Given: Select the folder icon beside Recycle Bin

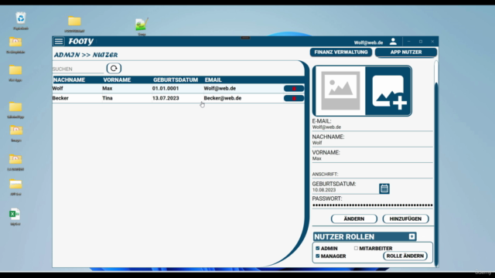Looking at the screenshot, I should (x=74, y=24).
